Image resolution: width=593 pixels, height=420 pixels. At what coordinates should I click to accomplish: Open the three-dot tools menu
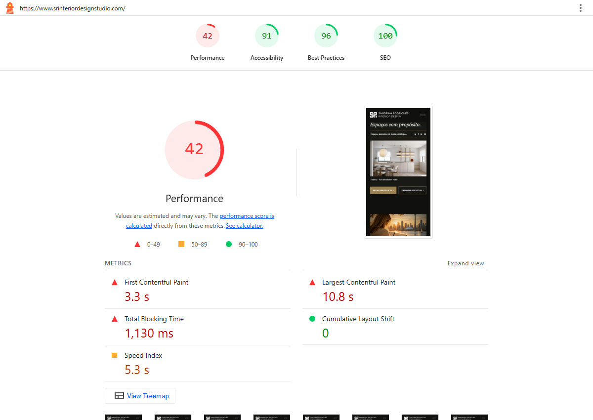(581, 8)
